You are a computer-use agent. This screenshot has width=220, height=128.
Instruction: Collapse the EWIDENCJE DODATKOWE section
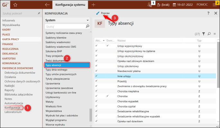pos(18,68)
